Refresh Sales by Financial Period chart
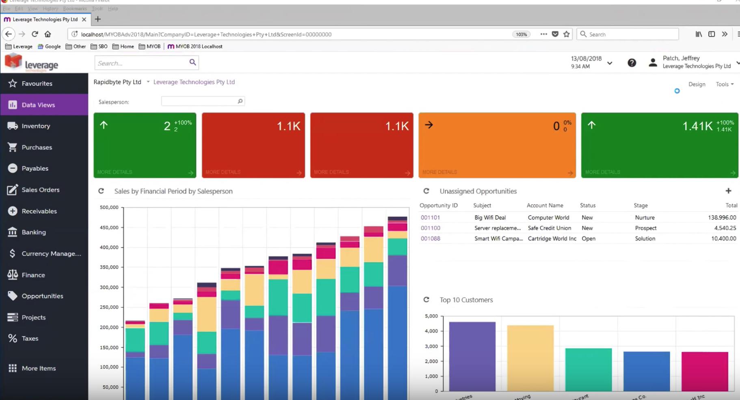The height and width of the screenshot is (400, 740). pyautogui.click(x=101, y=191)
